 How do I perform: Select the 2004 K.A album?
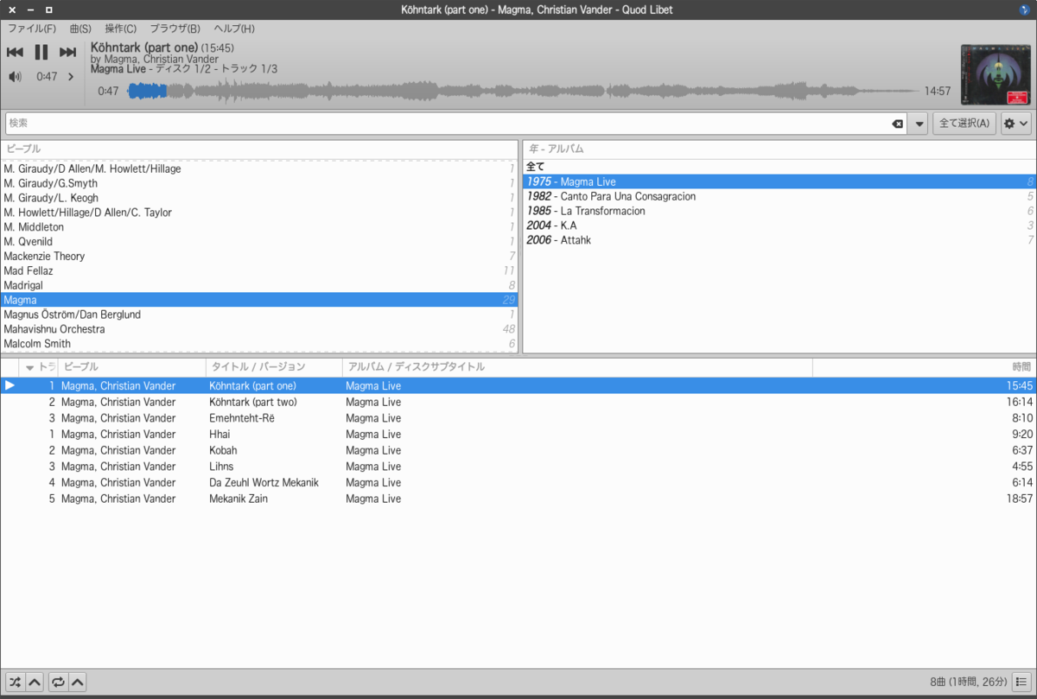point(779,226)
